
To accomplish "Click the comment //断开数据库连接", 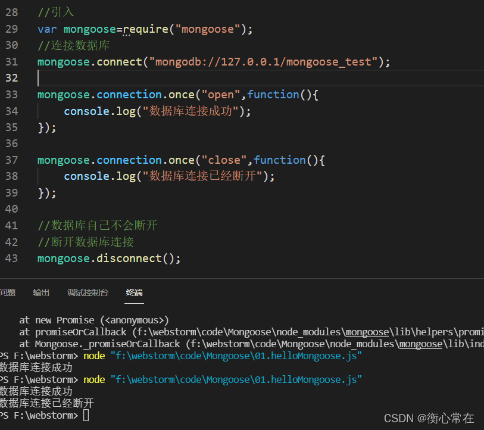I will [86, 242].
